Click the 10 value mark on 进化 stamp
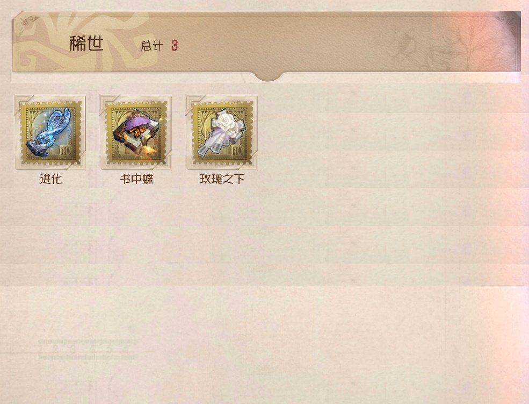The image size is (529, 404). pos(65,151)
